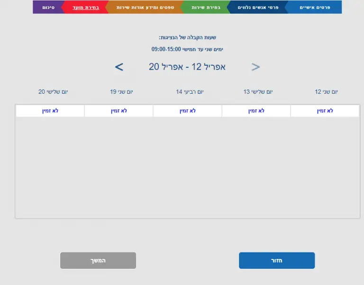Click the disabled המשך continue button
Viewport: 364px width, 285px height.
click(98, 260)
